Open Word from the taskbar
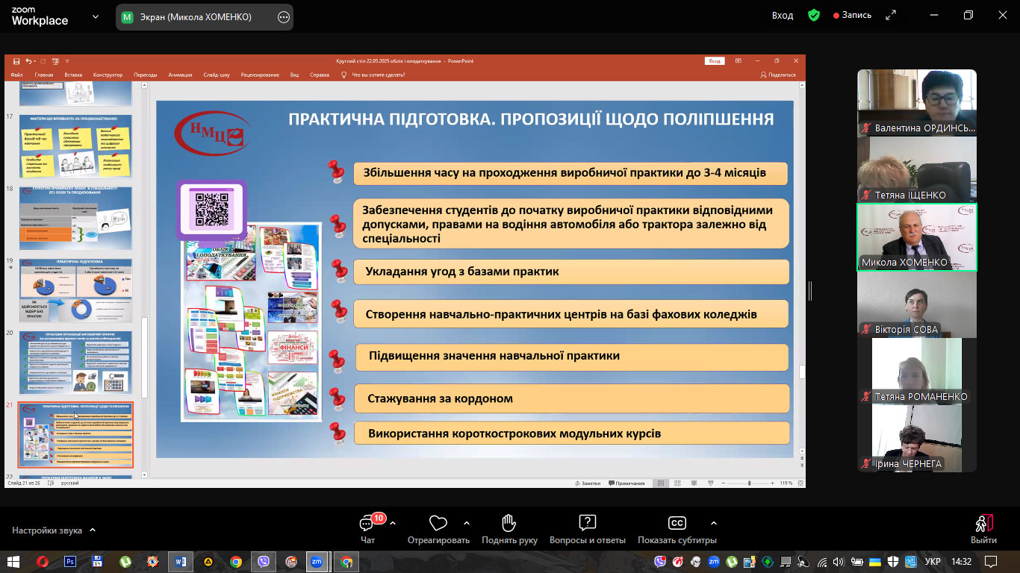1020x573 pixels. (x=180, y=562)
